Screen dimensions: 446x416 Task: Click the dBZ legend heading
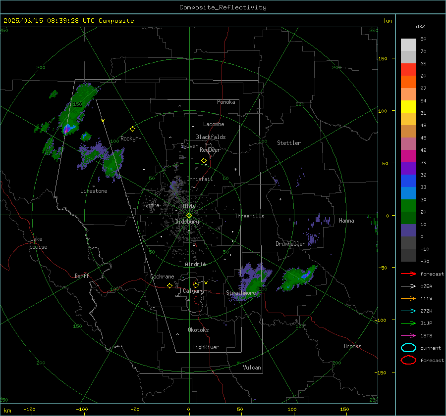click(420, 26)
